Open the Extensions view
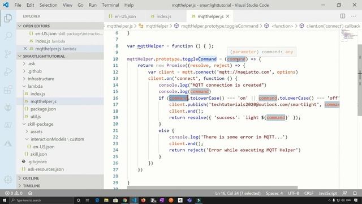The width and height of the screenshot is (362, 204). [8, 90]
